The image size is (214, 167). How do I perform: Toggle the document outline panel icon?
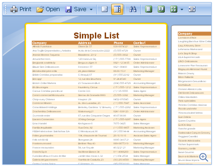click(x=105, y=9)
